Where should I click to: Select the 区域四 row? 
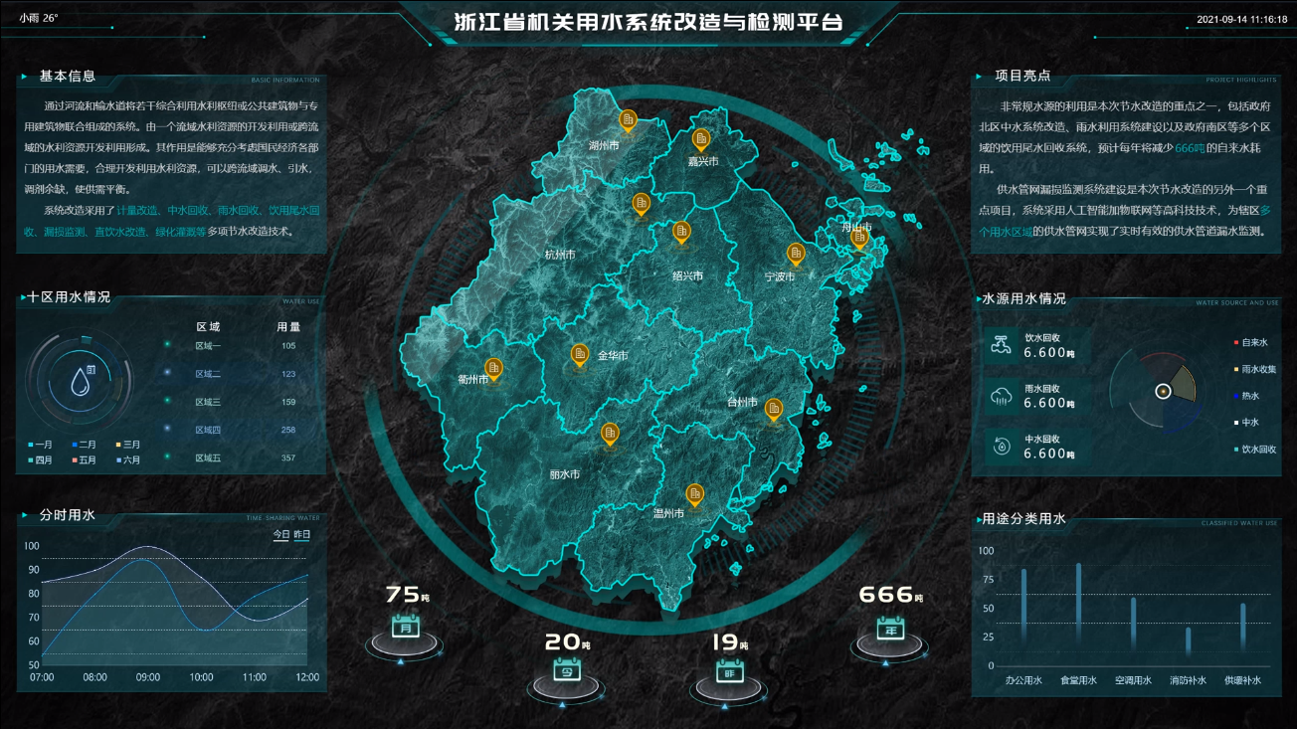[x=239, y=430]
